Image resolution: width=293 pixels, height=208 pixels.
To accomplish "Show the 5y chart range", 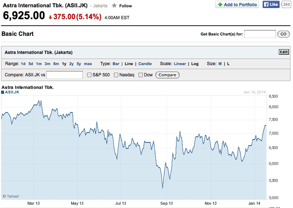I will click(x=79, y=64).
